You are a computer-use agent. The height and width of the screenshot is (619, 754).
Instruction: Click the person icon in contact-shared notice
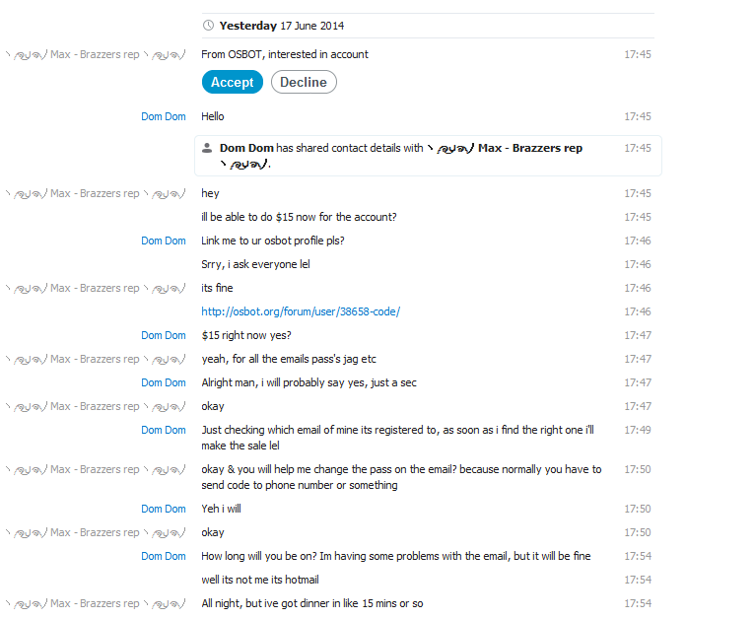tap(207, 148)
